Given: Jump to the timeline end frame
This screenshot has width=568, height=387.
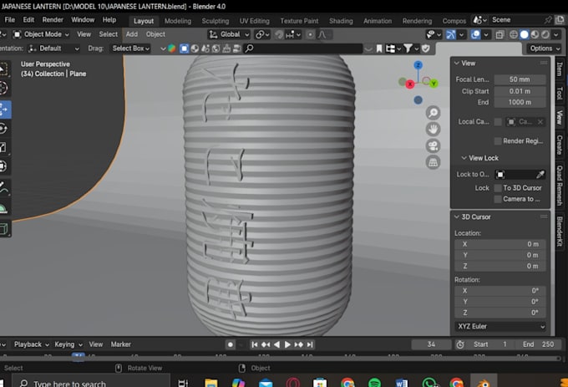Looking at the screenshot, I should point(309,344).
